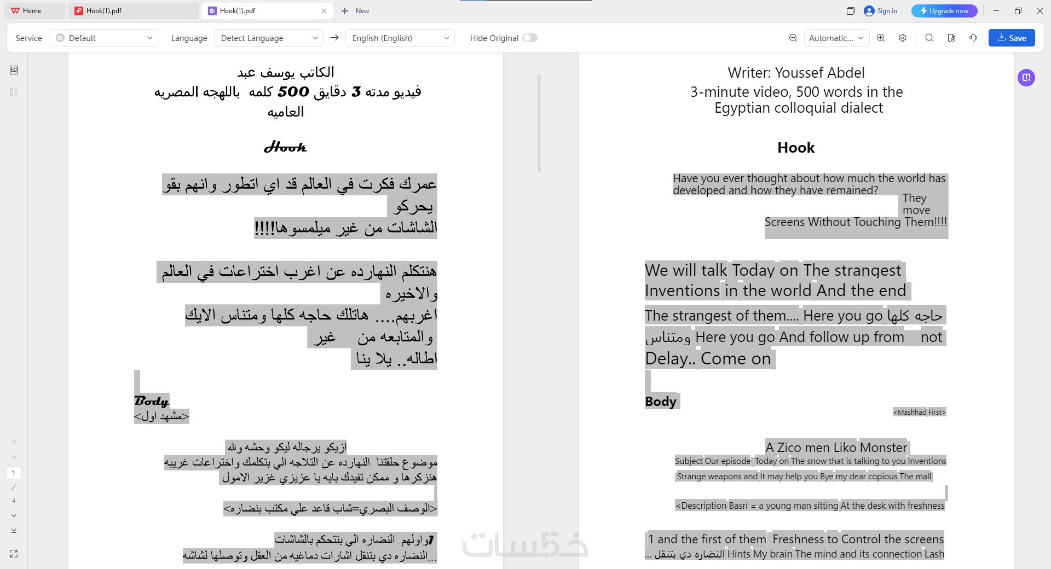Click the translated Hook heading
Screen dimensions: 1051x569
click(x=796, y=148)
